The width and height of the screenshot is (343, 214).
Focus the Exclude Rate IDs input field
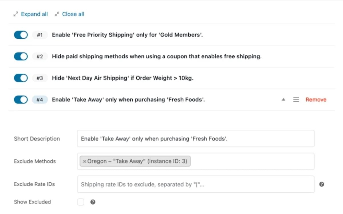[x=196, y=184]
